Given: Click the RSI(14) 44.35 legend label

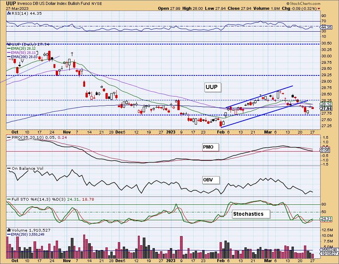Looking at the screenshot, I should point(27,13).
